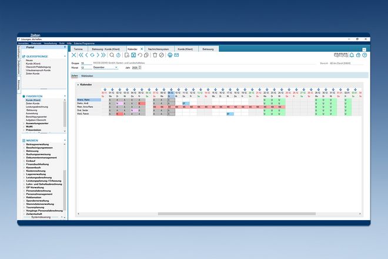Expand the Beitragsverwaltung tree node
This screenshot has width=388, height=259.
(x=24, y=144)
